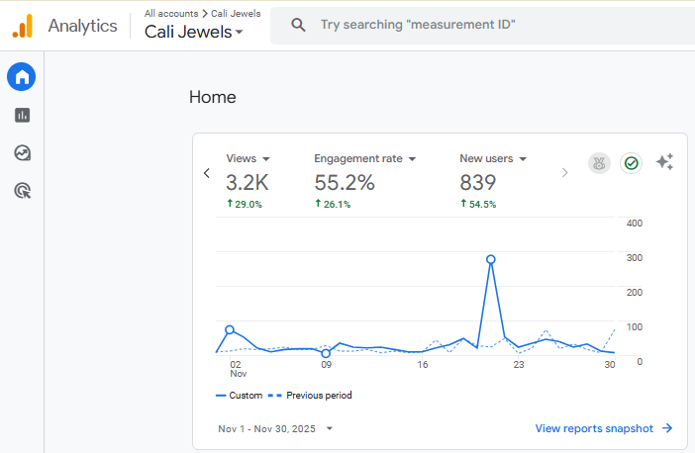
Task: Open the Nov 1 - Nov 30 date picker
Action: (x=275, y=428)
